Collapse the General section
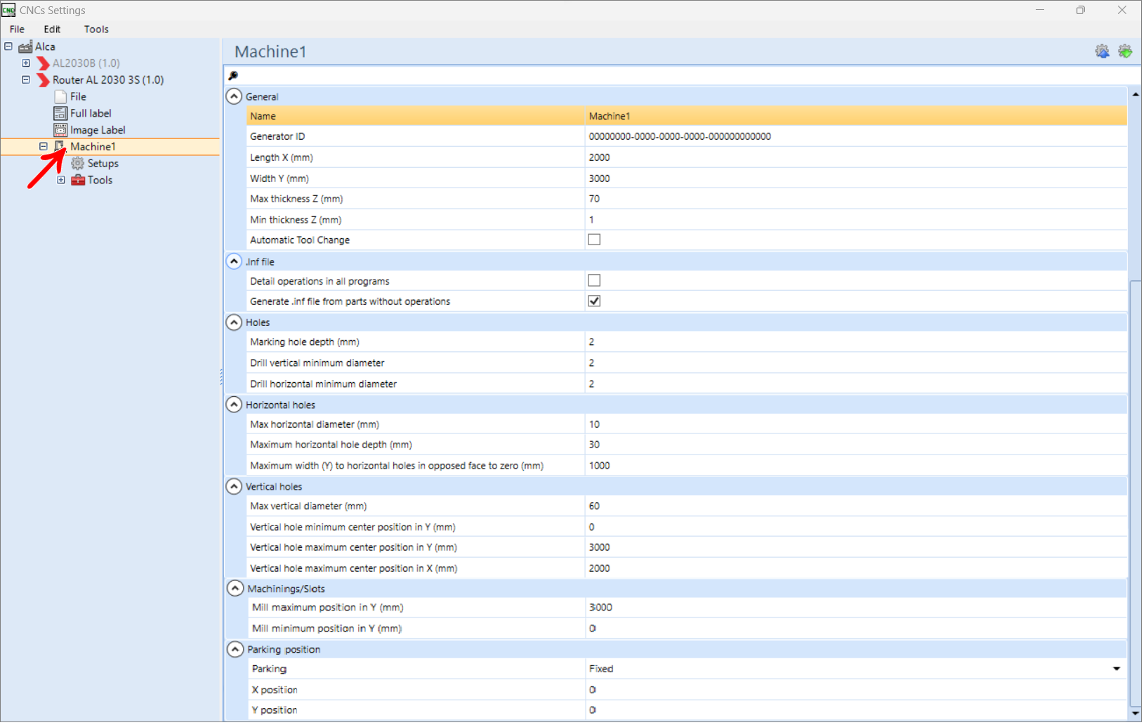1146x725 pixels. click(235, 97)
